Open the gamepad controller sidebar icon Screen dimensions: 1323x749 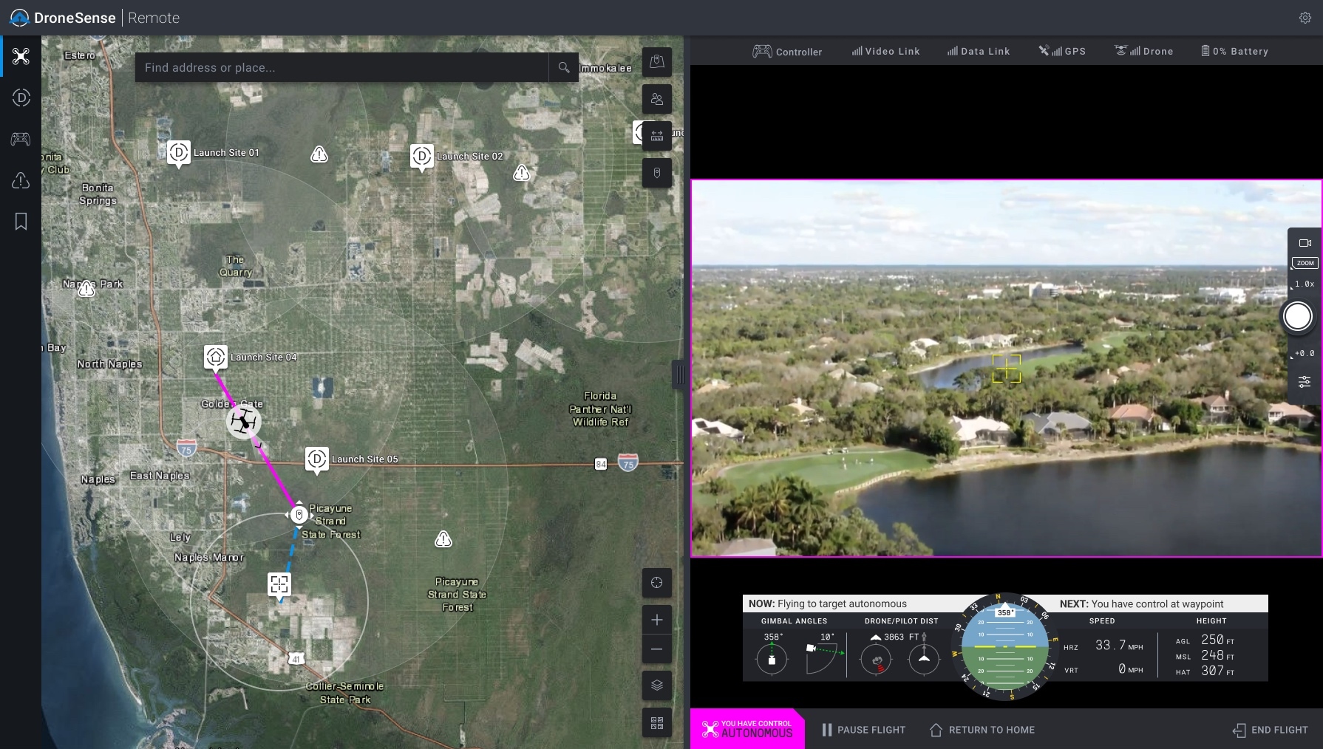(21, 139)
